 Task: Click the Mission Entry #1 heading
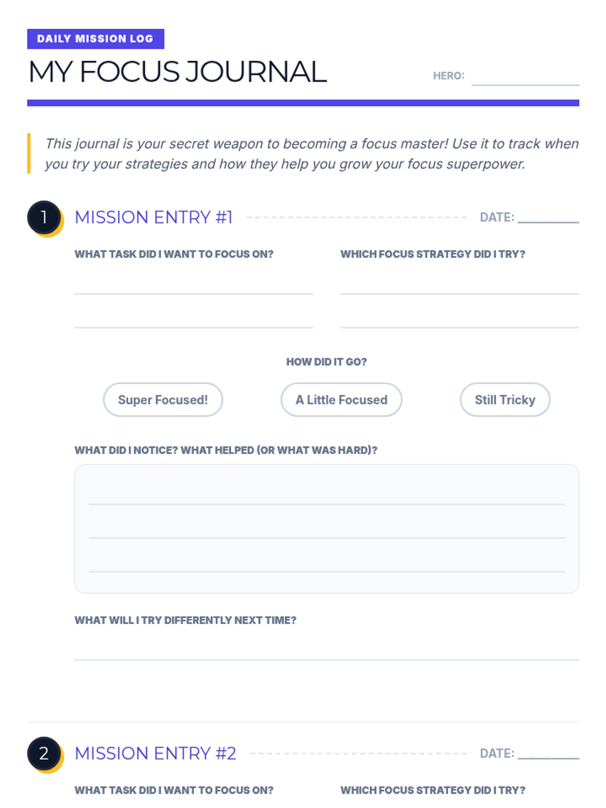coord(154,217)
